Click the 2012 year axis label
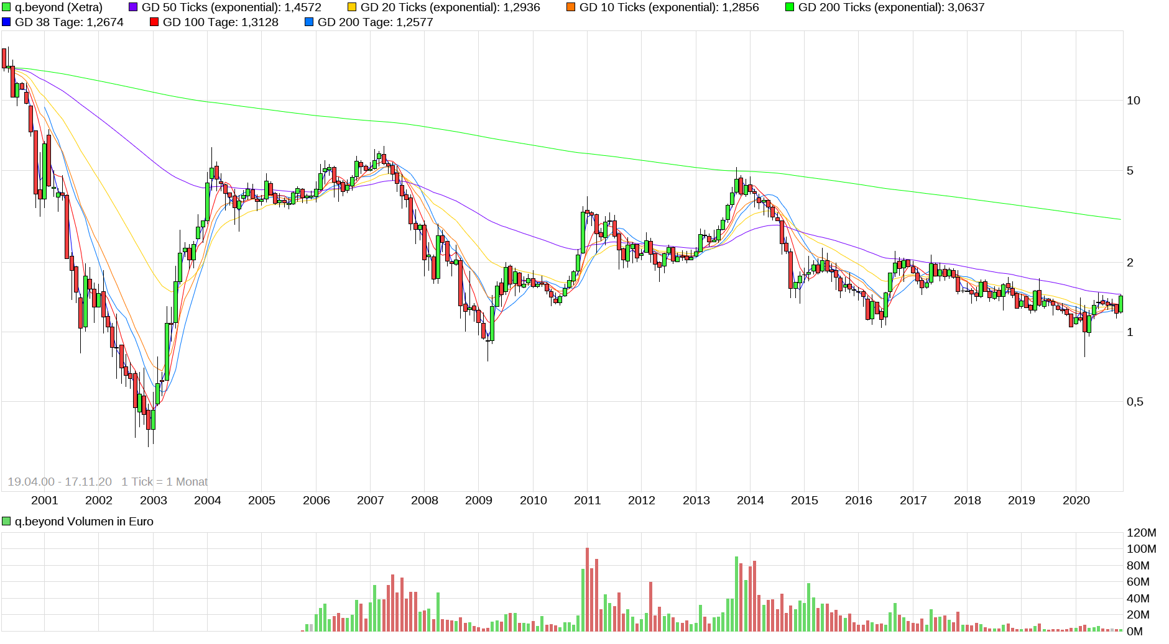Screen dimensions: 1169x644 click(x=642, y=501)
